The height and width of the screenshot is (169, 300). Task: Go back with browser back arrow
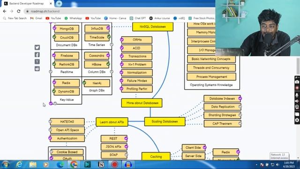click(5, 11)
